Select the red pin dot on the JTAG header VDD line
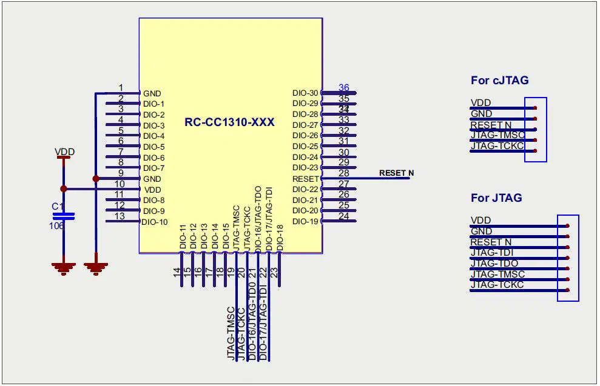 point(567,226)
